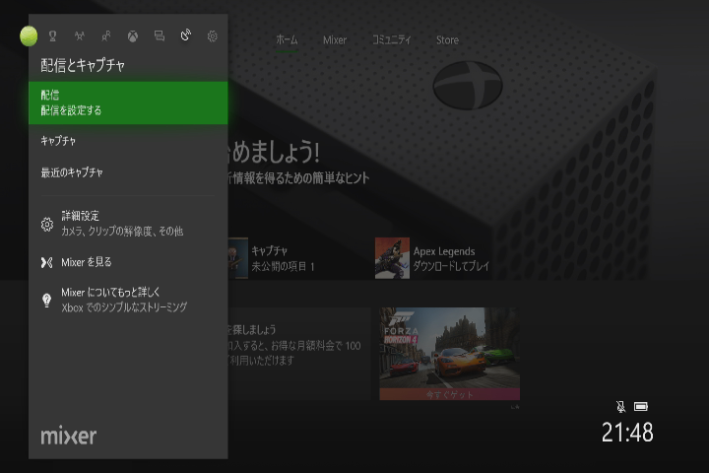This screenshot has height=473, width=709.
Task: Select Apex Legends ダウンロードしてプレイ text
Action: (451, 258)
